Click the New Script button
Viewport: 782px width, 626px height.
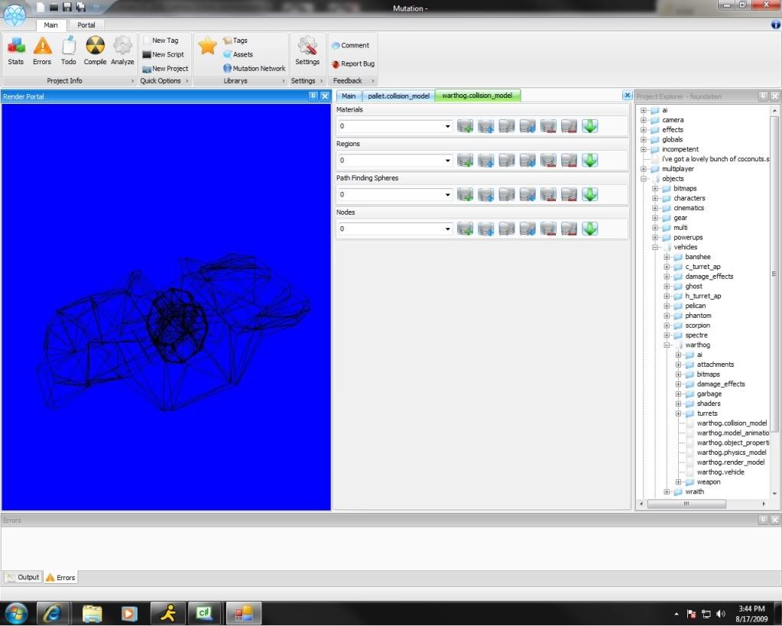pos(164,54)
